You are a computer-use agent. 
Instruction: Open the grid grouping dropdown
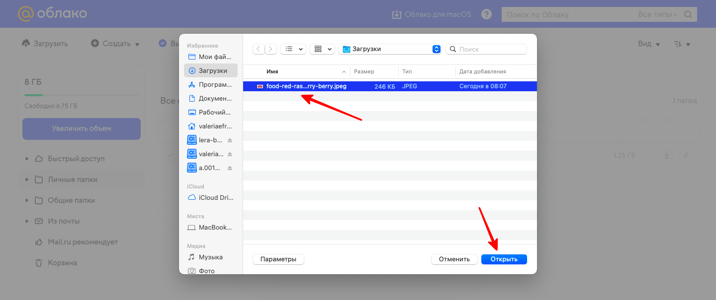[x=322, y=49]
